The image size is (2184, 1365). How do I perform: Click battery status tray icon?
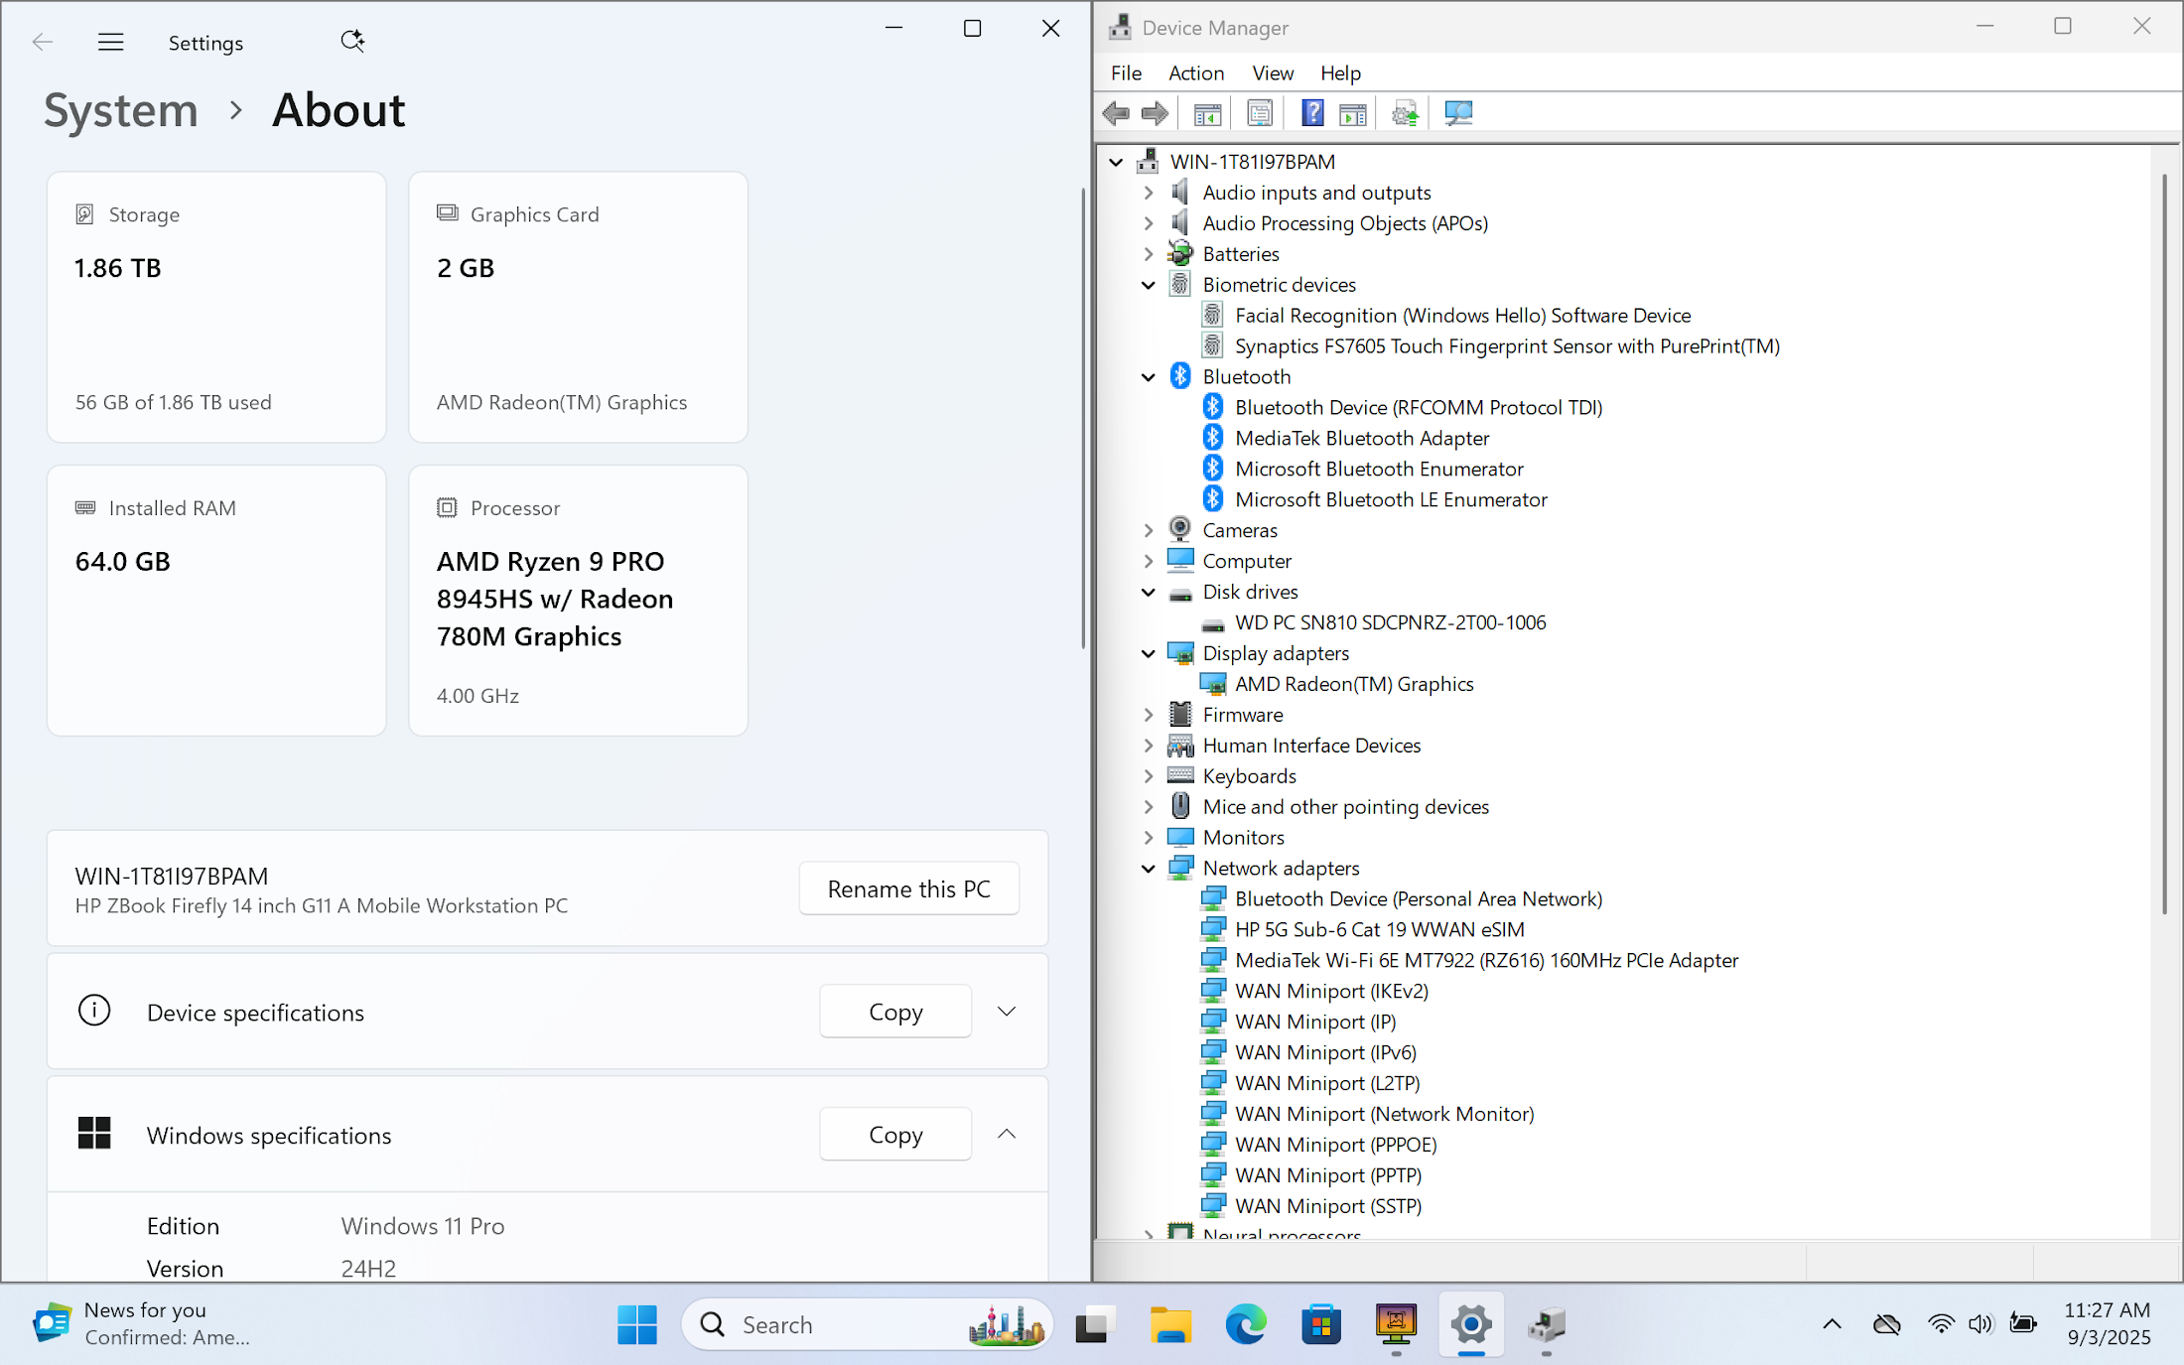point(2022,1324)
